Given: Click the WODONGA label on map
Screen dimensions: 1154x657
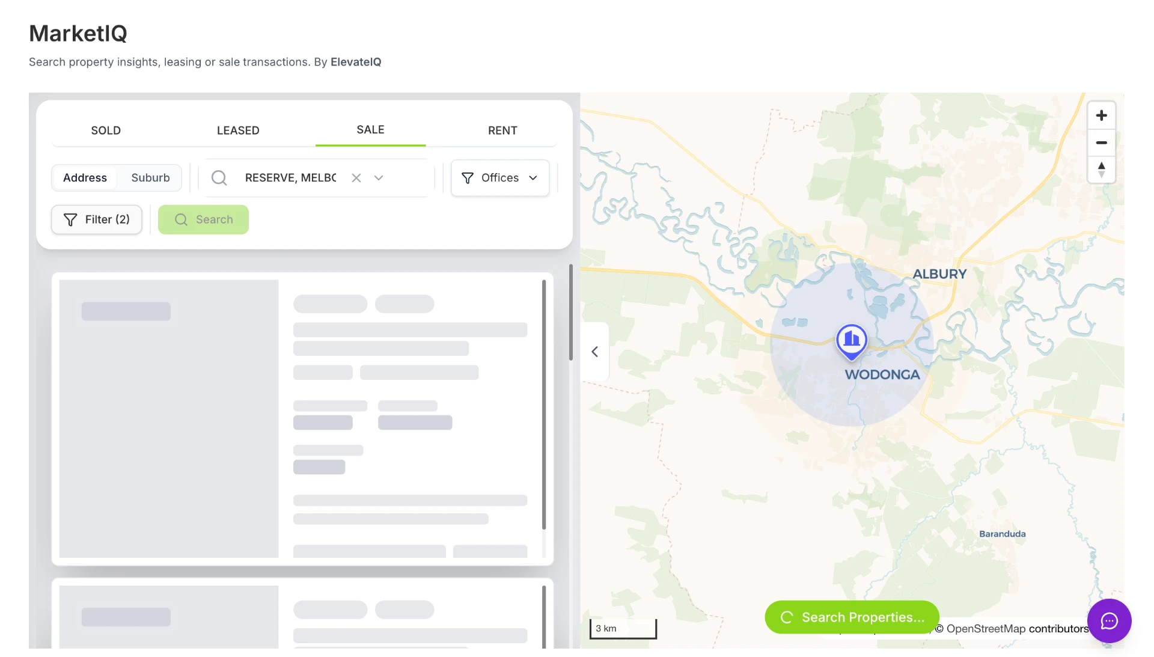Looking at the screenshot, I should click(x=882, y=374).
